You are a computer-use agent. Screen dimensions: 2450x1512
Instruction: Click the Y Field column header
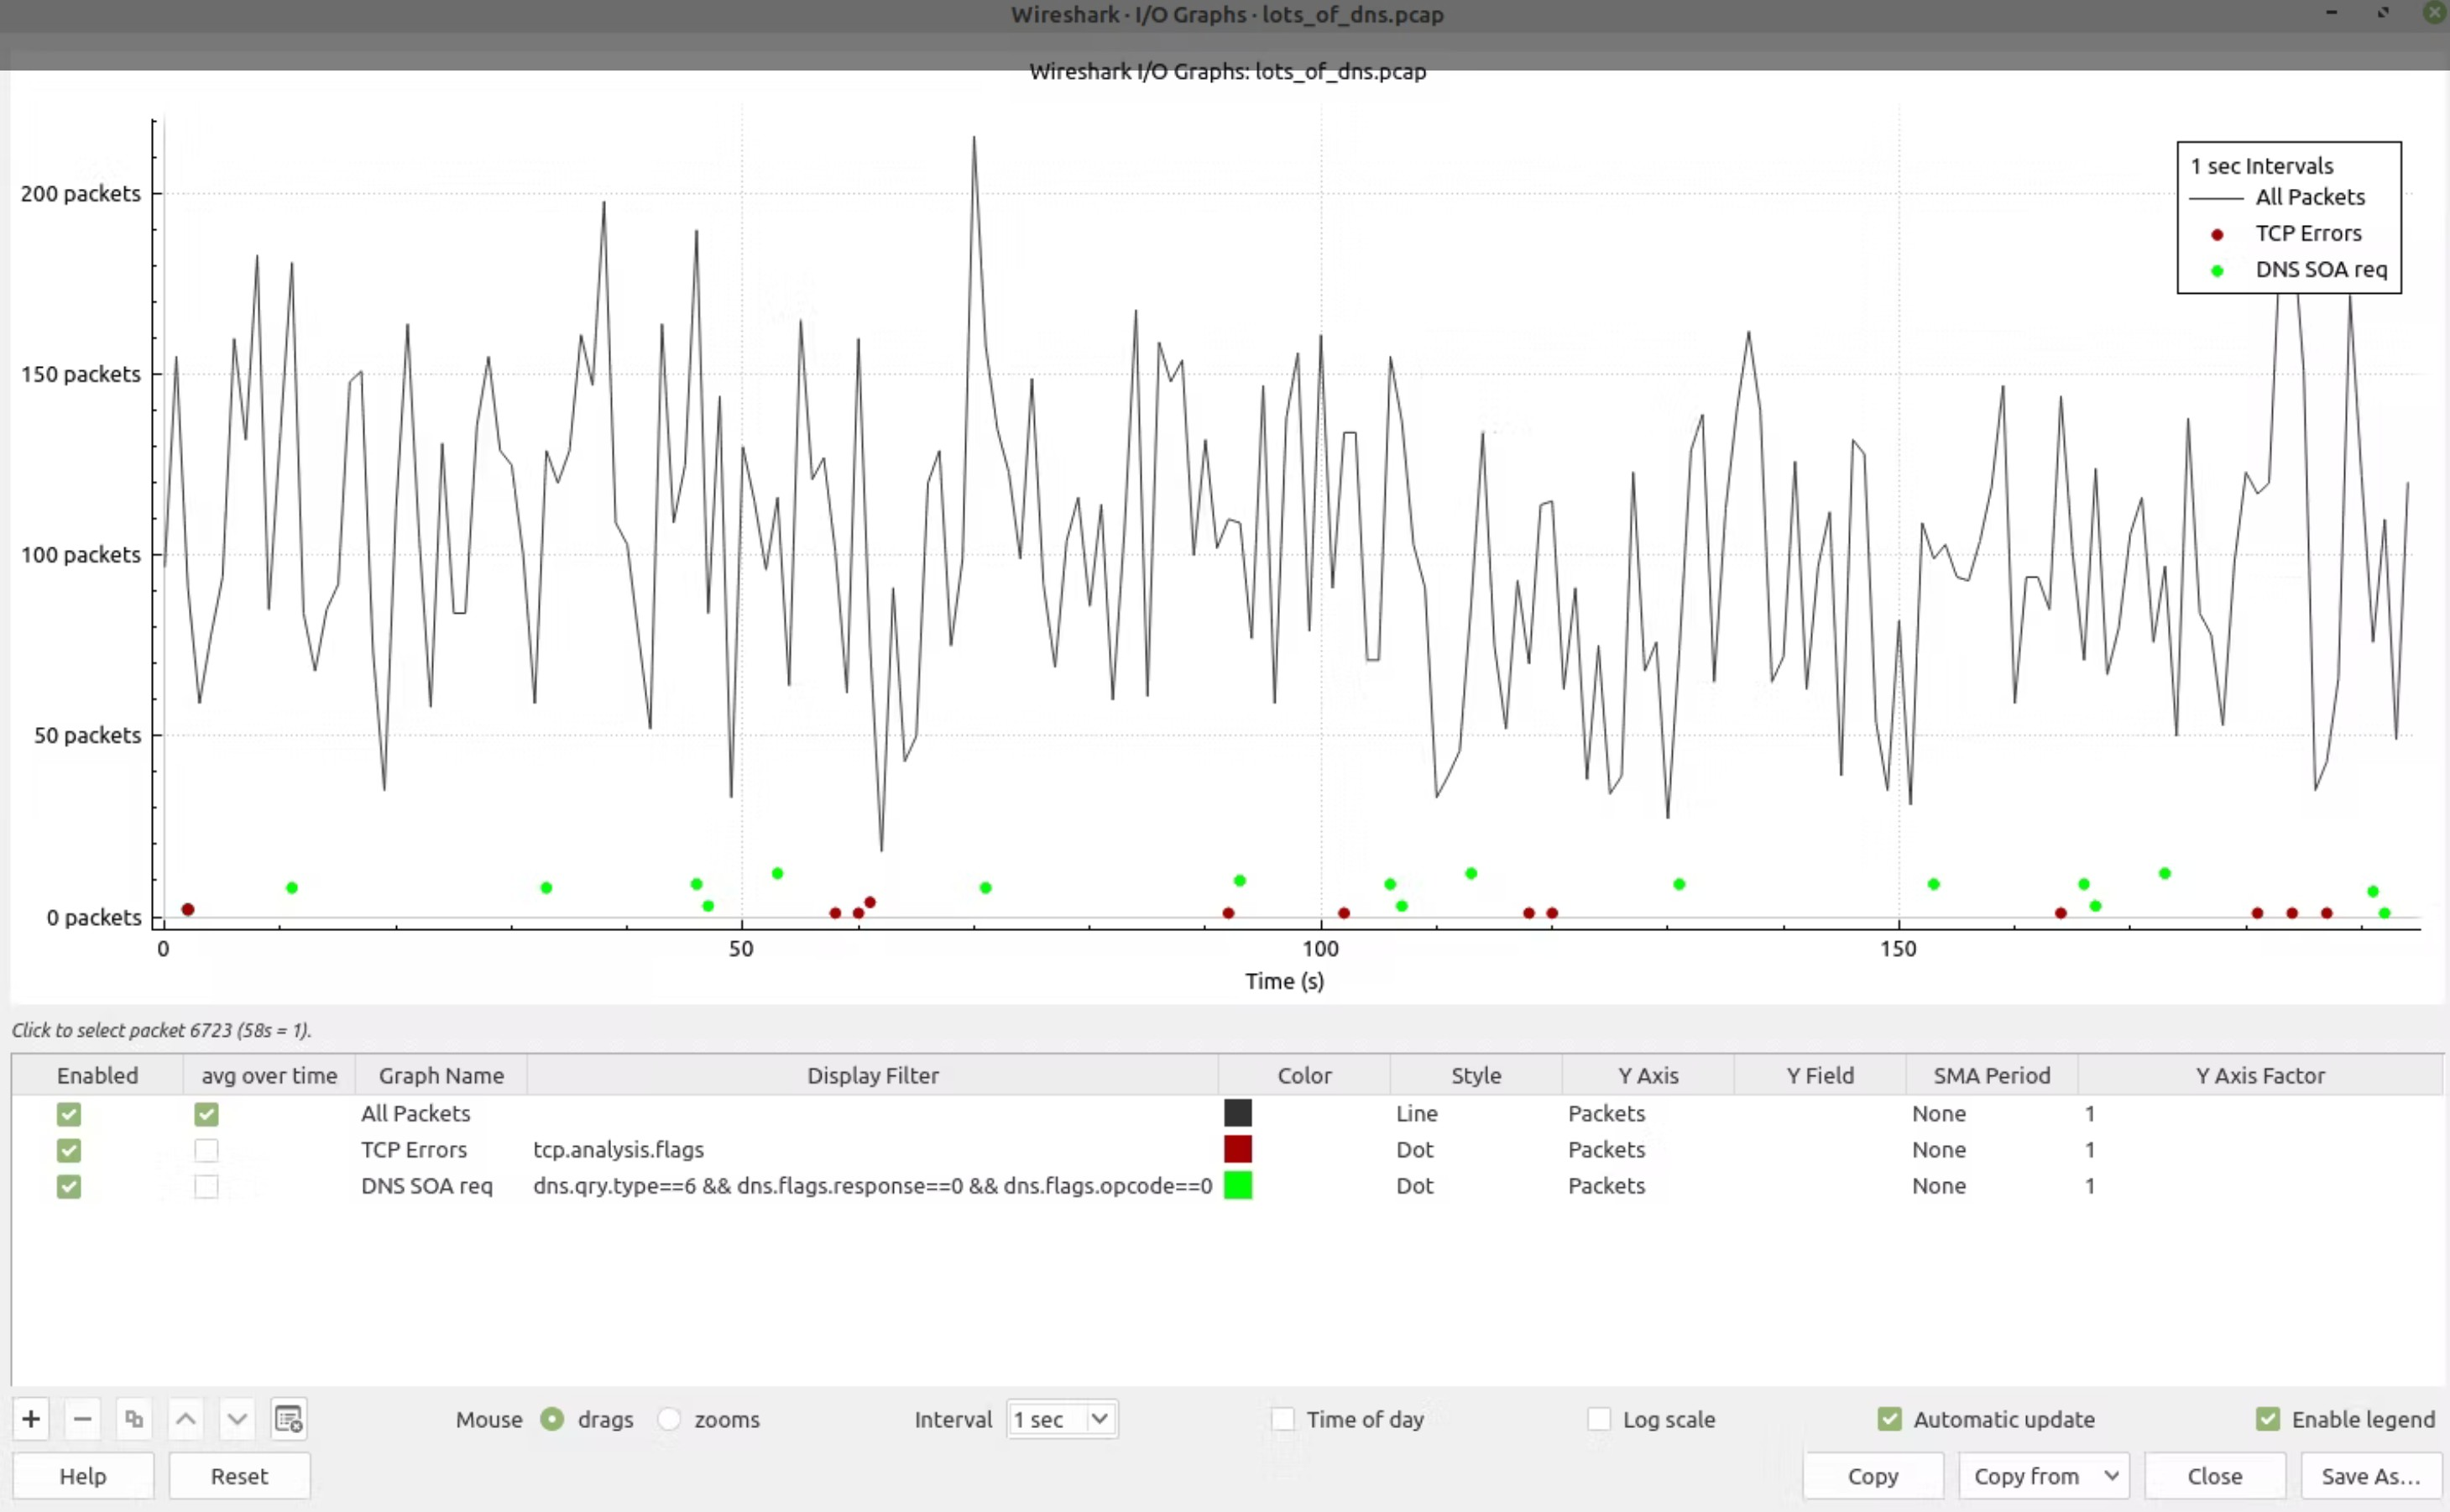[1820, 1074]
